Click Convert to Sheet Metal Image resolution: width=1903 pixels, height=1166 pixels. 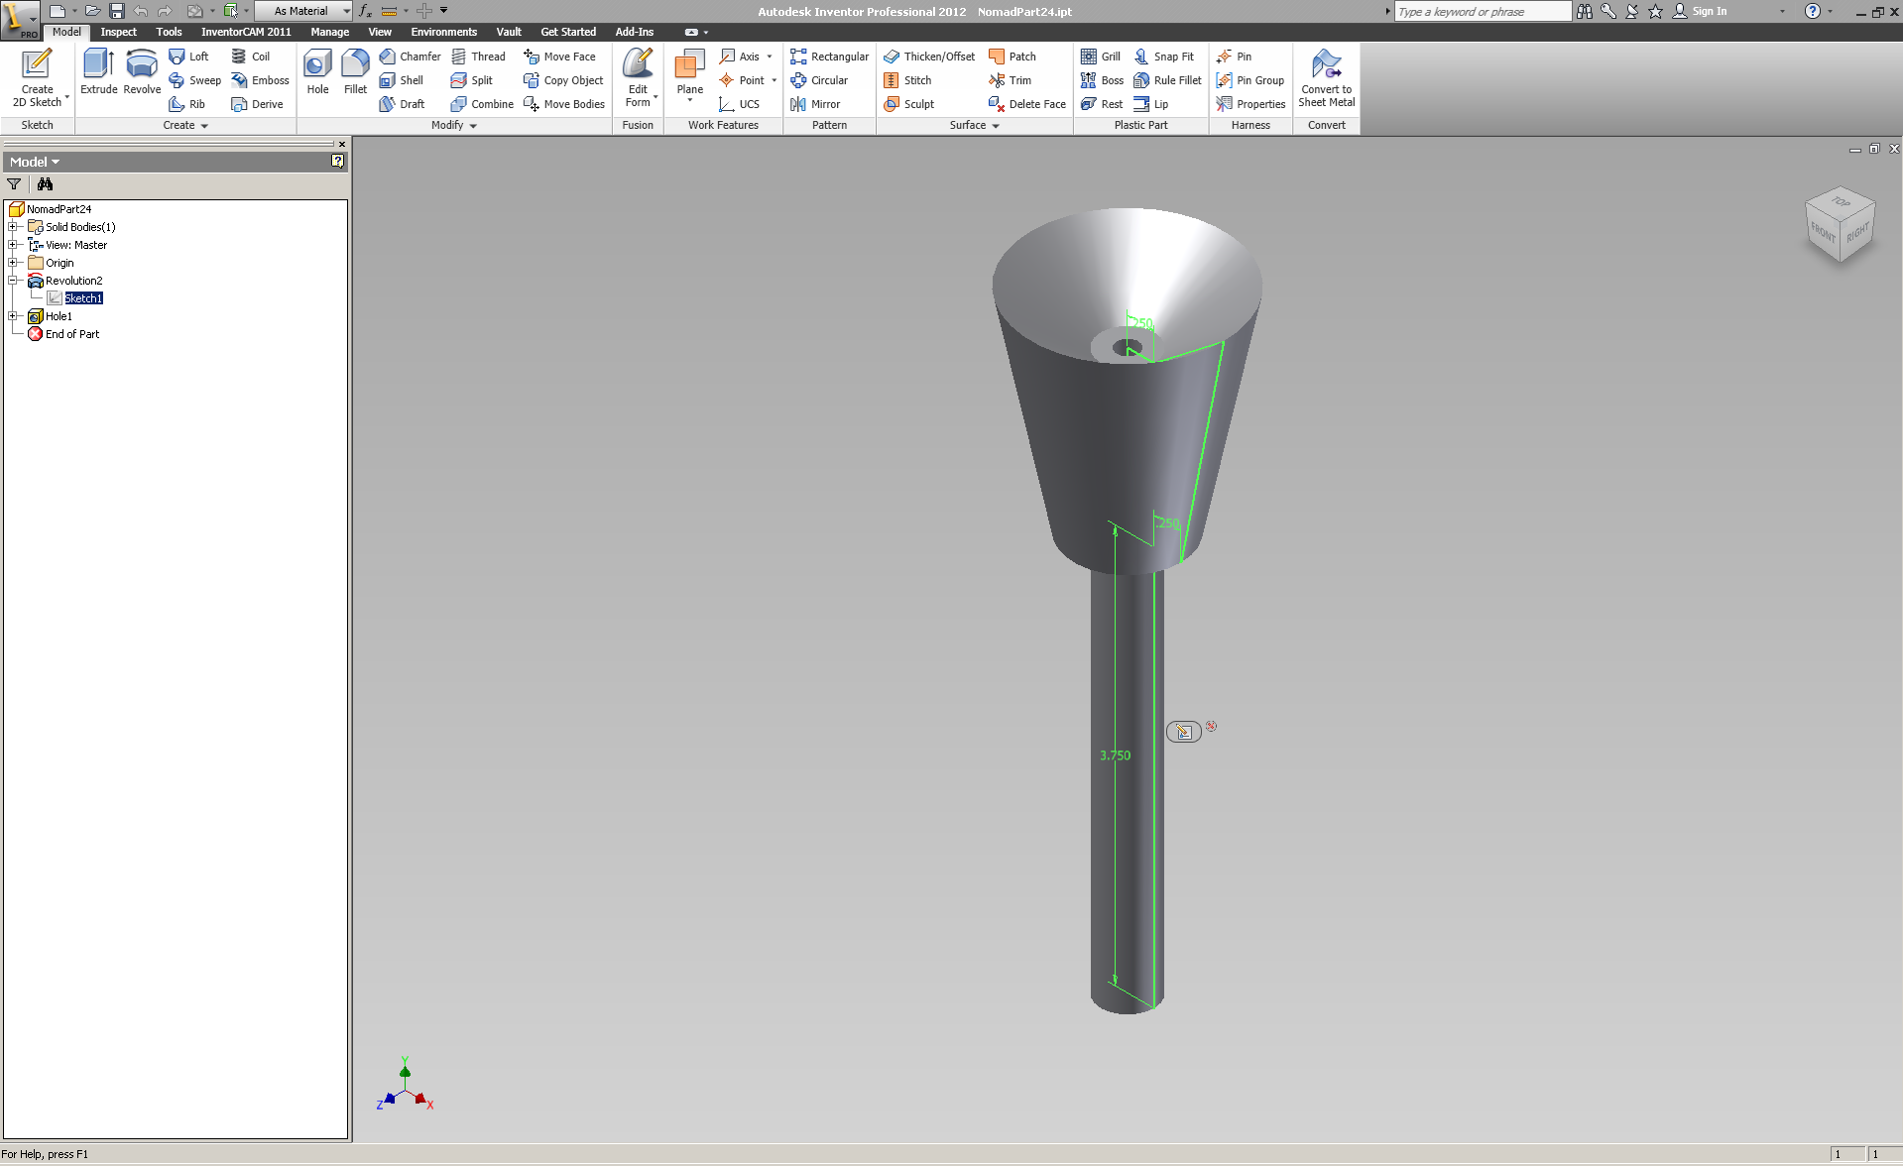(x=1327, y=77)
